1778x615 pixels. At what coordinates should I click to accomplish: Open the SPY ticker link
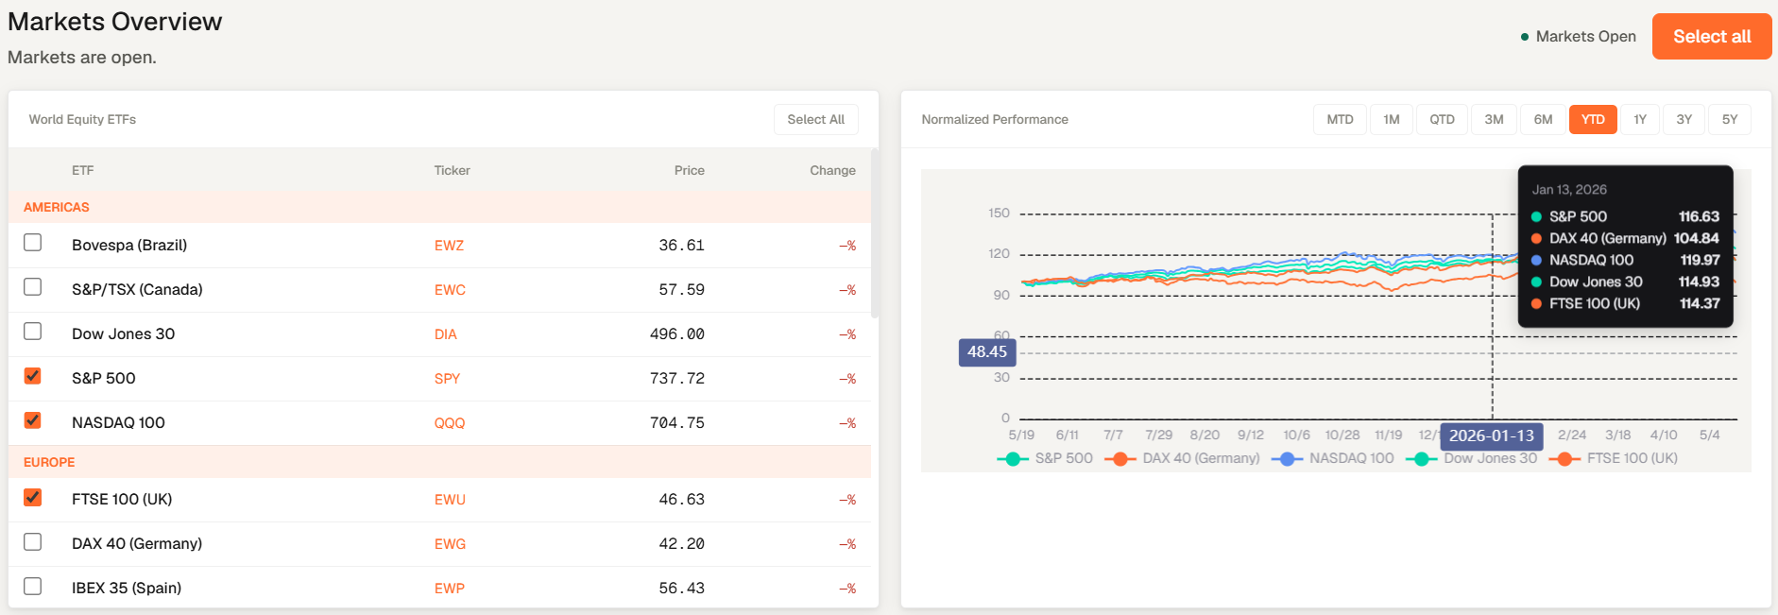click(447, 379)
